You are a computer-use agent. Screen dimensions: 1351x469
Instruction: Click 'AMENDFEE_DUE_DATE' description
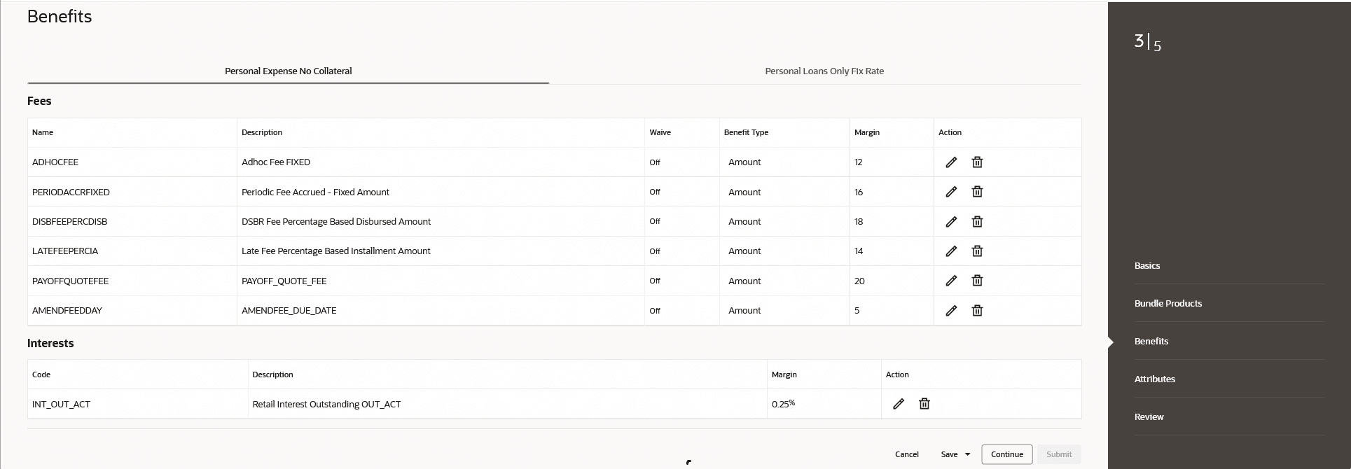point(289,311)
